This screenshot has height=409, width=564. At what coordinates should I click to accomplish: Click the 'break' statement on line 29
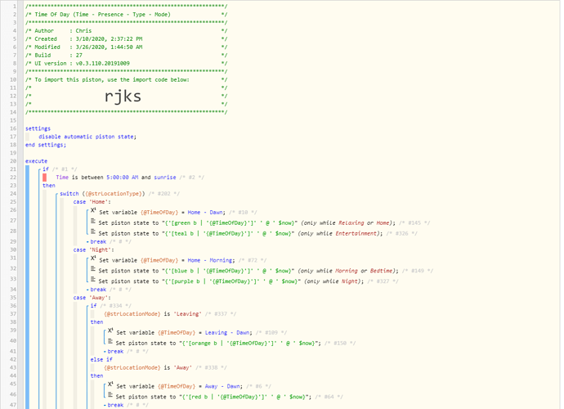point(98,241)
